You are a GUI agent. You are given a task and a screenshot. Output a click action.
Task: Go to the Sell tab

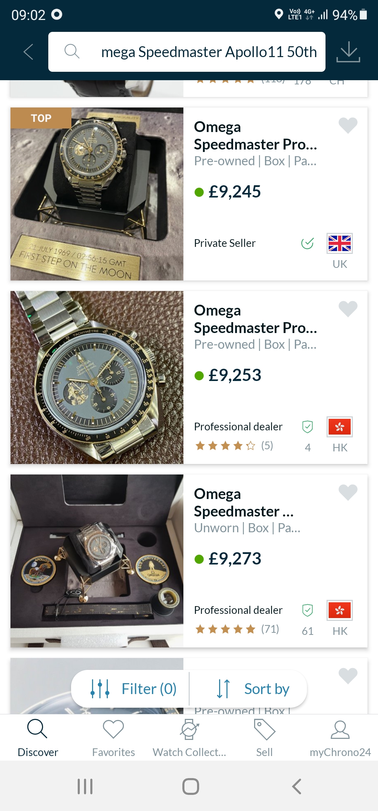[x=264, y=737]
